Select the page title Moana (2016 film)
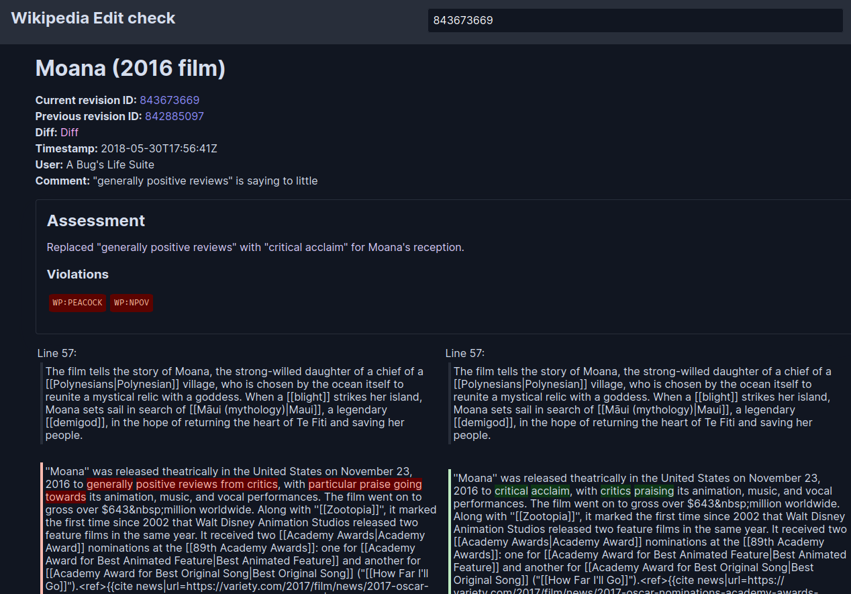 [x=130, y=68]
